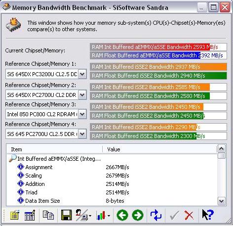Click the green RAM Float iSSE2 2580 MB/s bar

tap(158, 96)
